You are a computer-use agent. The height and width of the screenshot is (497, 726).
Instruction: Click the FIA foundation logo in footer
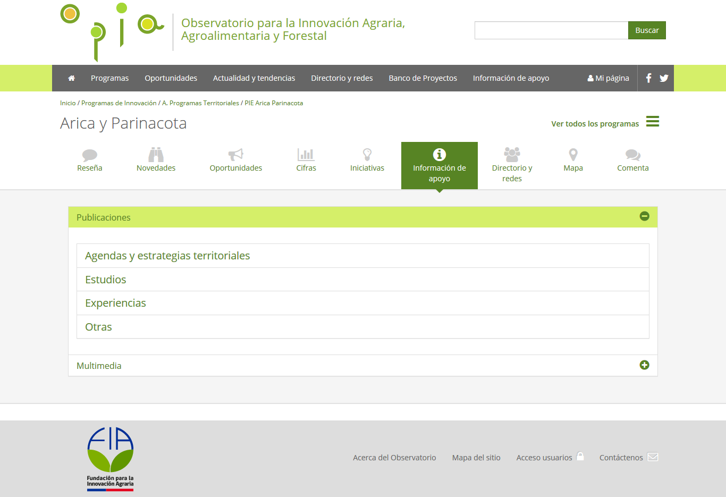[x=111, y=459]
